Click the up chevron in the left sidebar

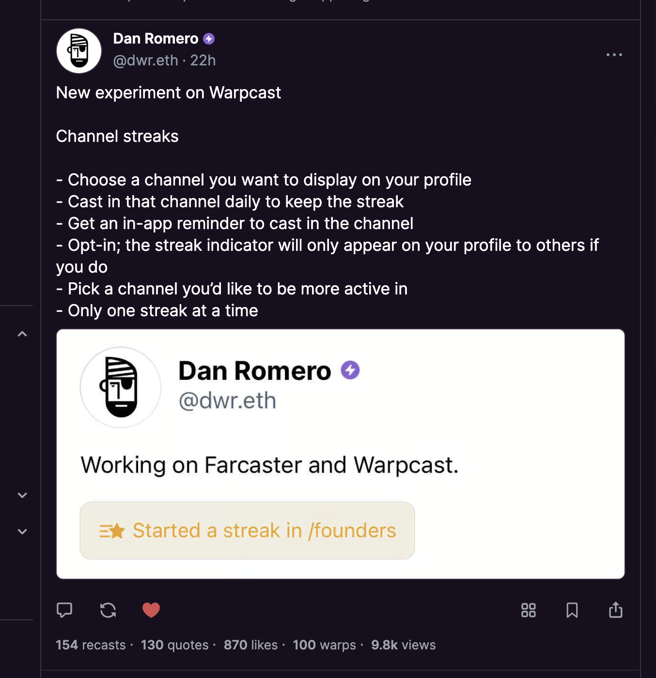22,334
